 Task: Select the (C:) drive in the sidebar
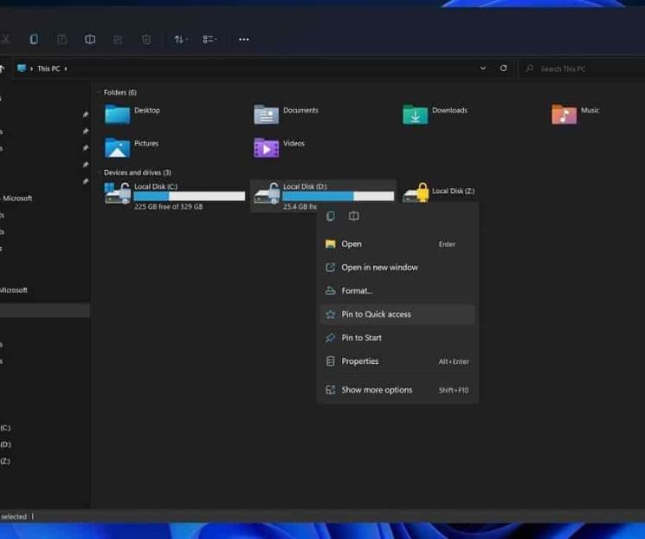pyautogui.click(x=5, y=428)
